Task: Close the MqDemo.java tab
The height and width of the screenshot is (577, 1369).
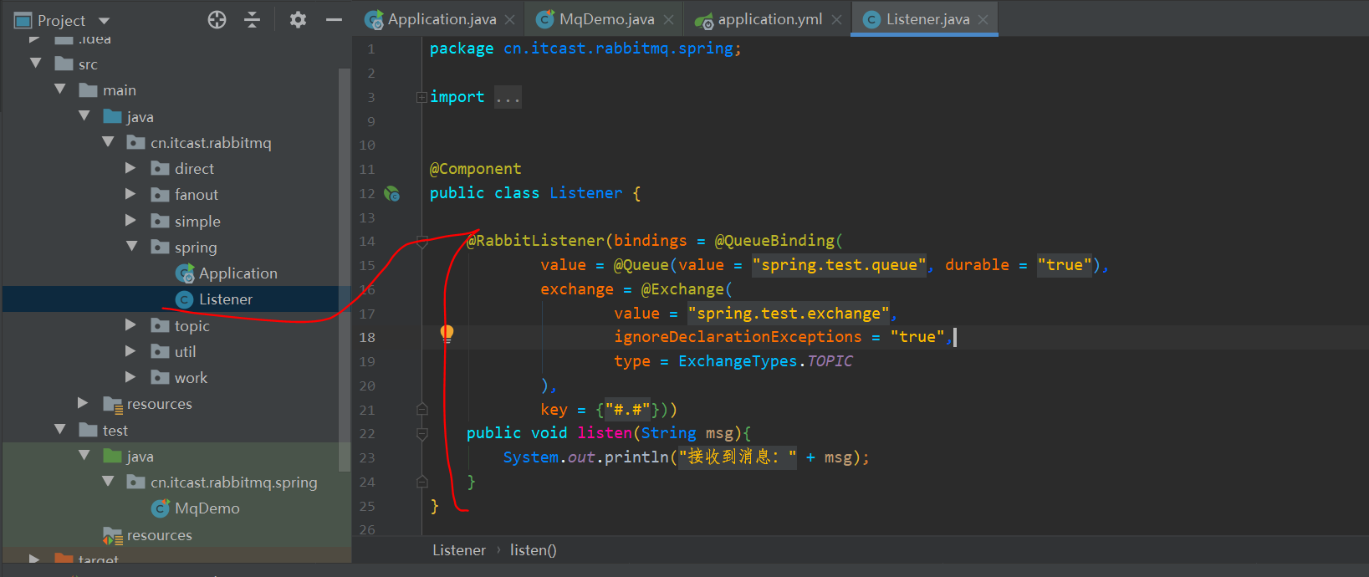Action: [x=668, y=20]
